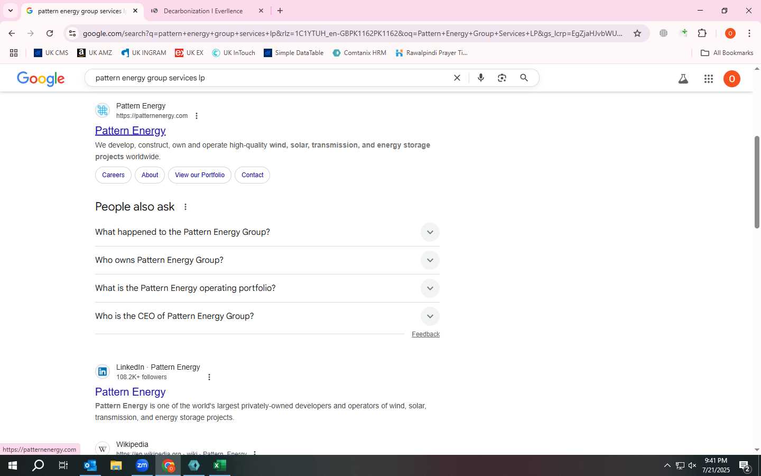
Task: Search by image with Google Lens icon
Action: tap(502, 78)
